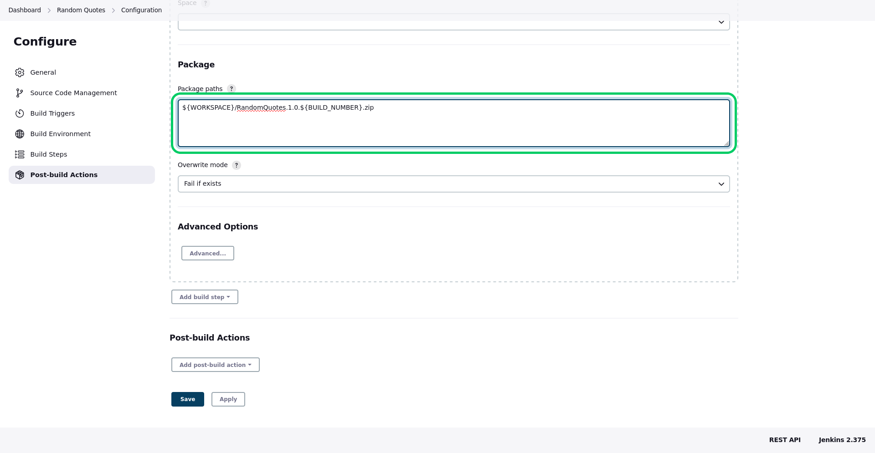Click the General gear icon
Screen dimensions: 875x453
click(20, 72)
